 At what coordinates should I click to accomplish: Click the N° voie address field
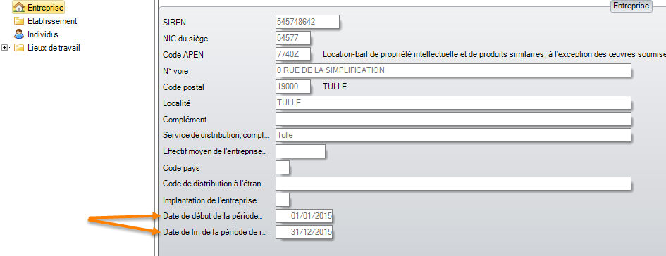(453, 70)
